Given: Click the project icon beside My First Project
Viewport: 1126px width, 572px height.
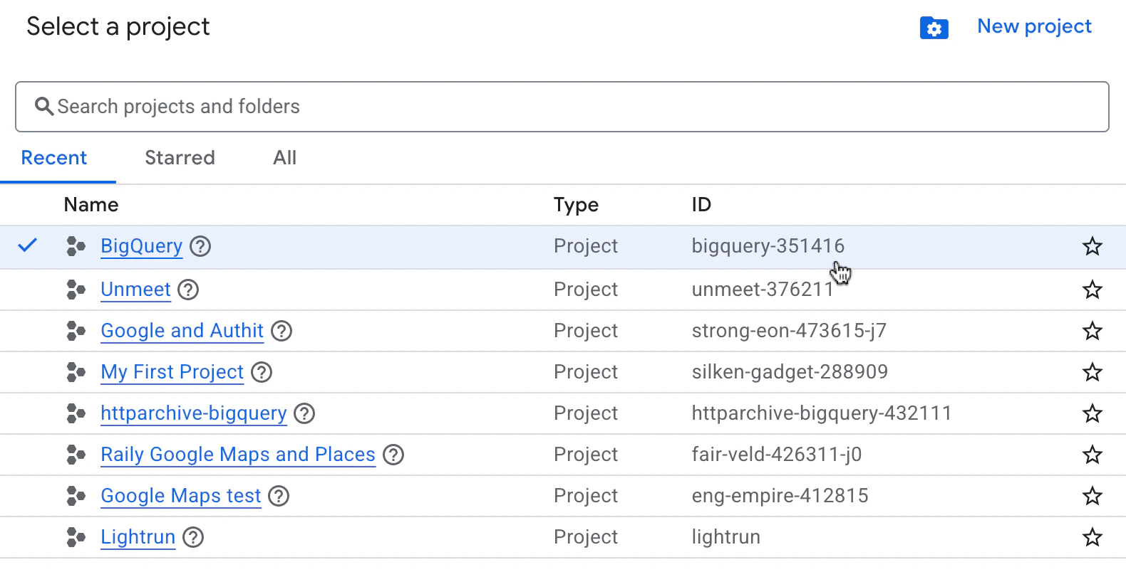Looking at the screenshot, I should point(76,372).
